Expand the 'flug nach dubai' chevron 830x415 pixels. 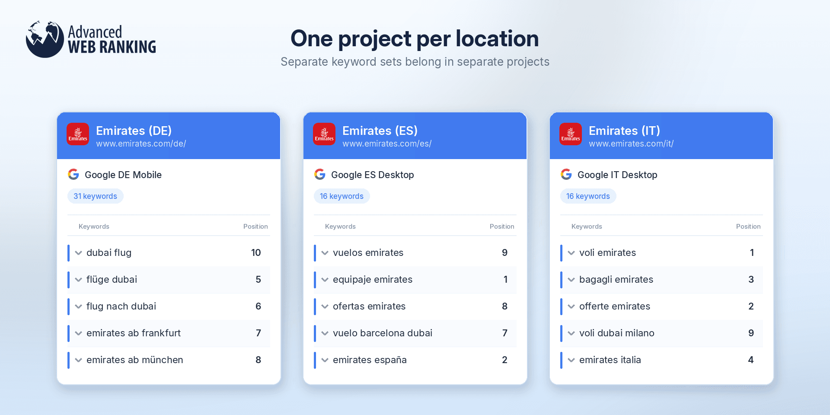78,306
